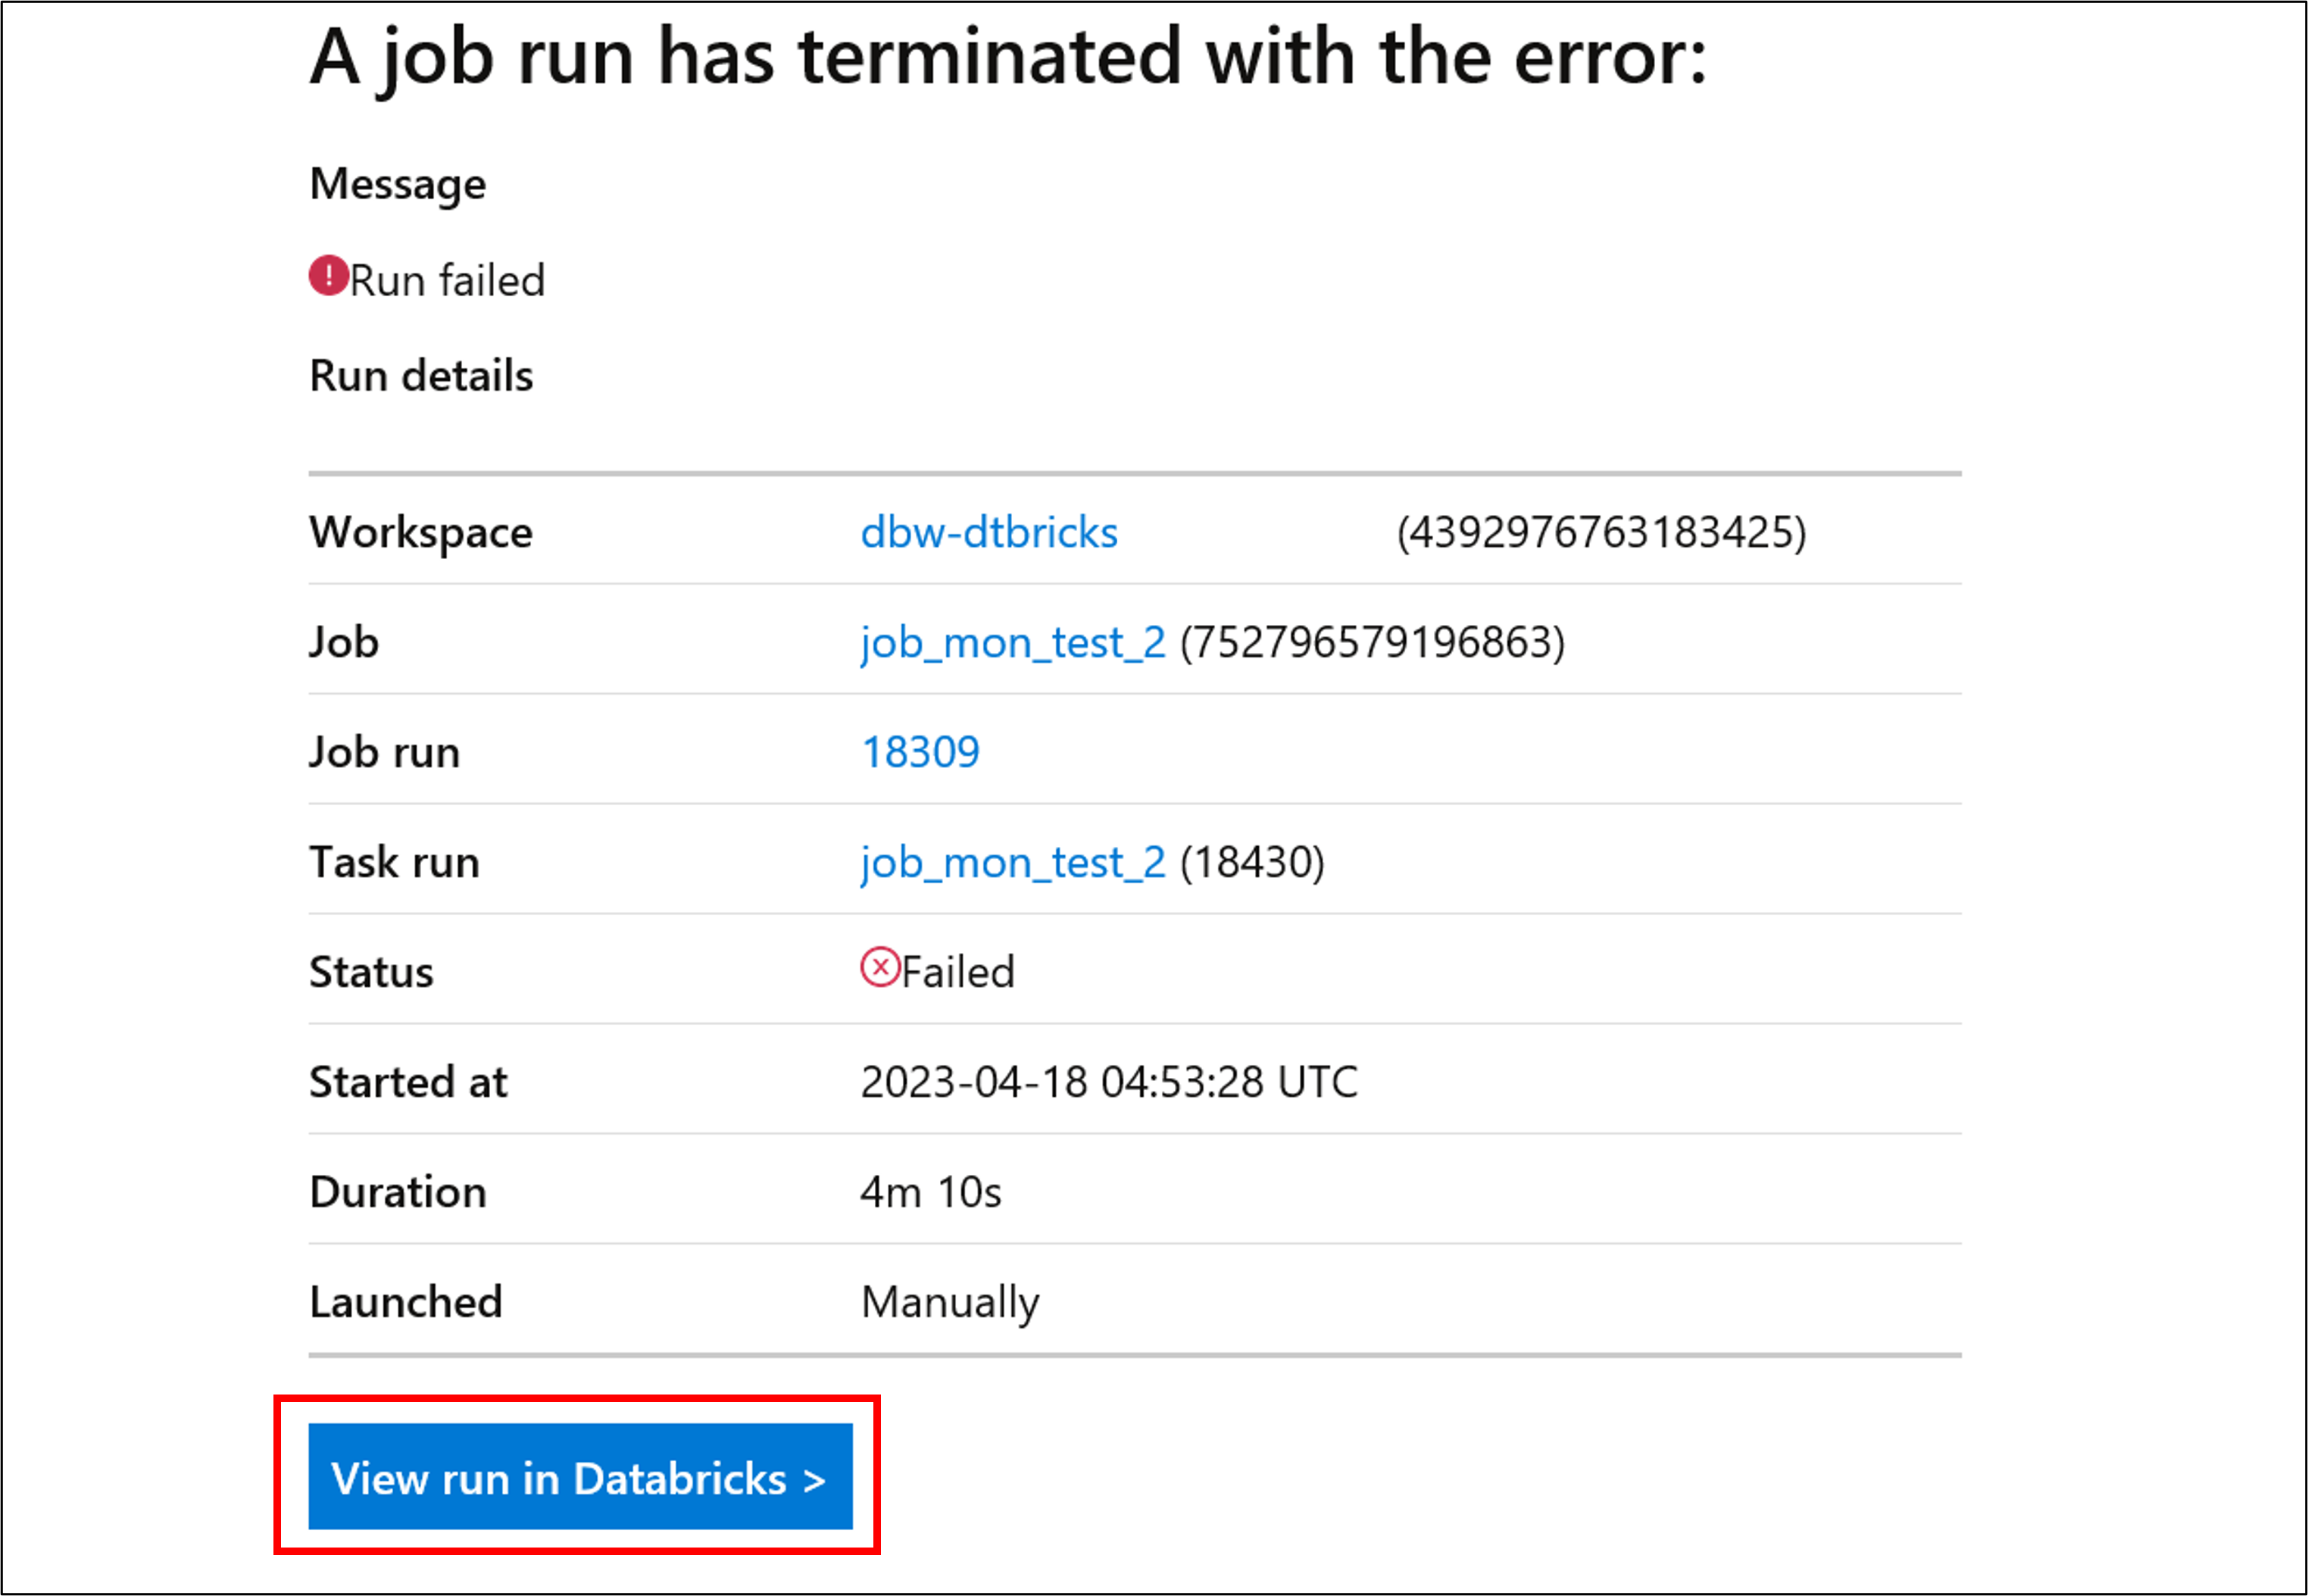Click the Run failed message text
This screenshot has height=1596, width=2308.
tap(447, 280)
